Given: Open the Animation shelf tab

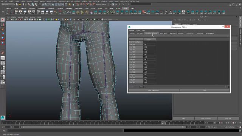Looking at the screenshot, I should click(x=51, y=8).
